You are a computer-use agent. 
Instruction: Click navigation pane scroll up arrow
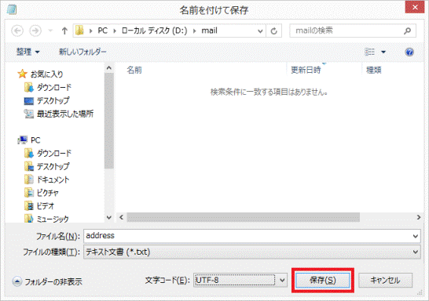(x=109, y=67)
